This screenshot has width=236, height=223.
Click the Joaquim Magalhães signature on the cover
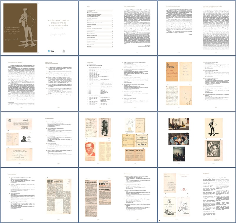[58, 34]
